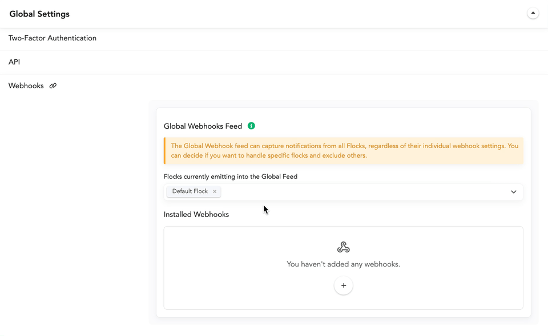Add a webhook with the plus button
The height and width of the screenshot is (336, 548).
tap(343, 285)
